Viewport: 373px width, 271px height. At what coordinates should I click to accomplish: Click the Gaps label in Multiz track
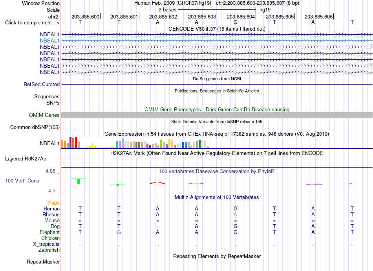point(53,203)
